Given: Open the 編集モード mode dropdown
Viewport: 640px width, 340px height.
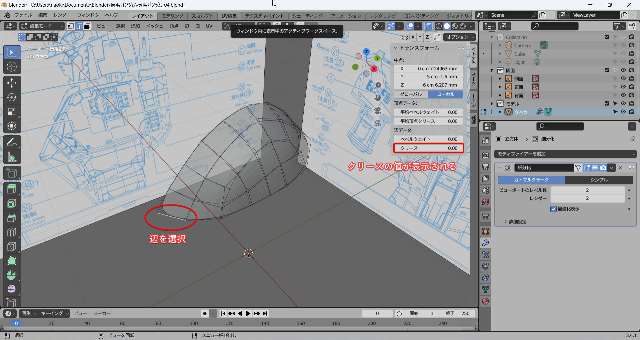Looking at the screenshot, I should coord(42,26).
